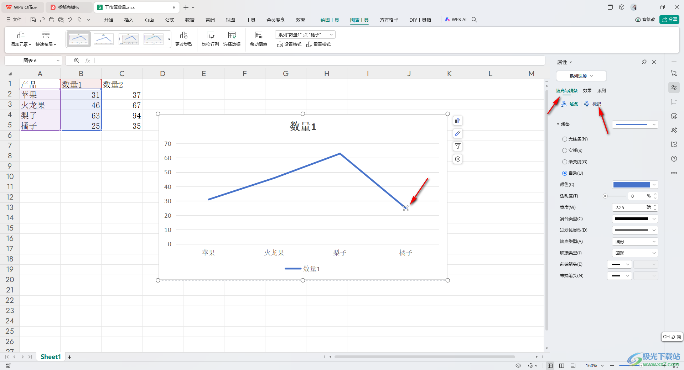Screen dimensions: 684x370
Task: Open chart settings hexagon button
Action: point(458,159)
